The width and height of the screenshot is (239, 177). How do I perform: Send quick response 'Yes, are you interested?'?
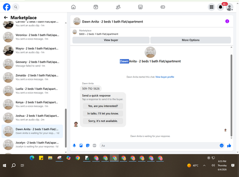pyautogui.click(x=103, y=106)
